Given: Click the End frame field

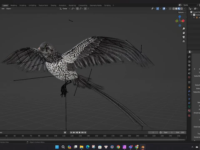Looking at the screenshot, I should [x=180, y=132].
